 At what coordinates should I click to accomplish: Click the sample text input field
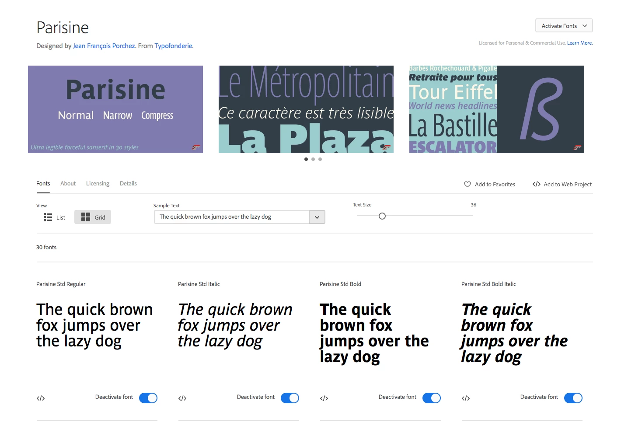point(232,217)
